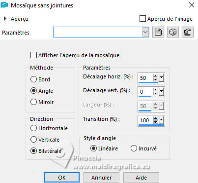The height and width of the screenshot is (183, 198).
Task: Decrease Décalage vert. with down arrow
Action: [155, 94]
